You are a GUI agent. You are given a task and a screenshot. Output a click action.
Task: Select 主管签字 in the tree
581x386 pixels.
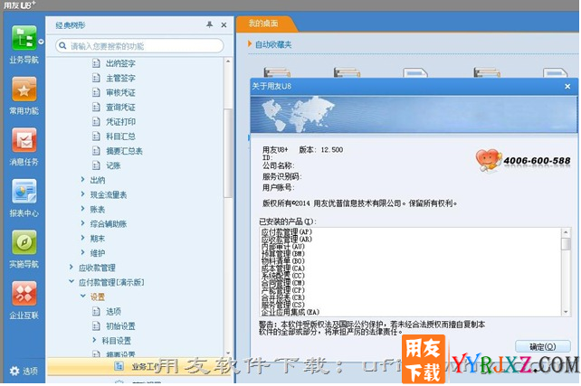(120, 78)
